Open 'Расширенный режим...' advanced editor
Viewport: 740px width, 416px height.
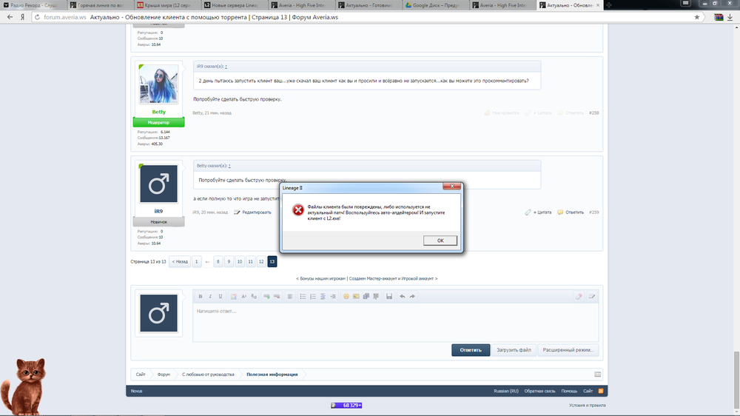(568, 350)
